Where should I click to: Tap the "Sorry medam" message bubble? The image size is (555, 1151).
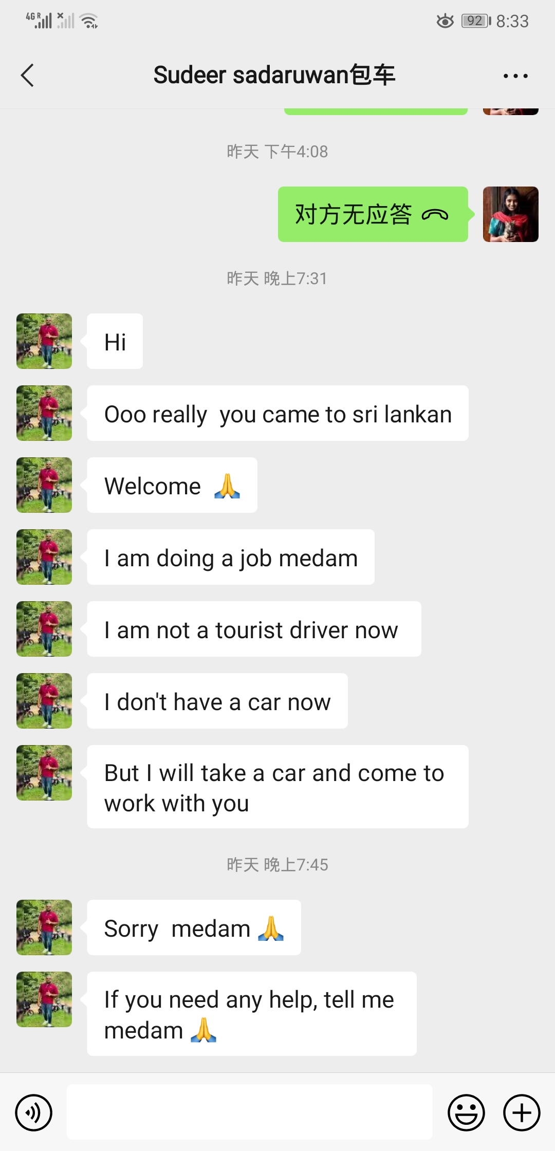tap(194, 928)
